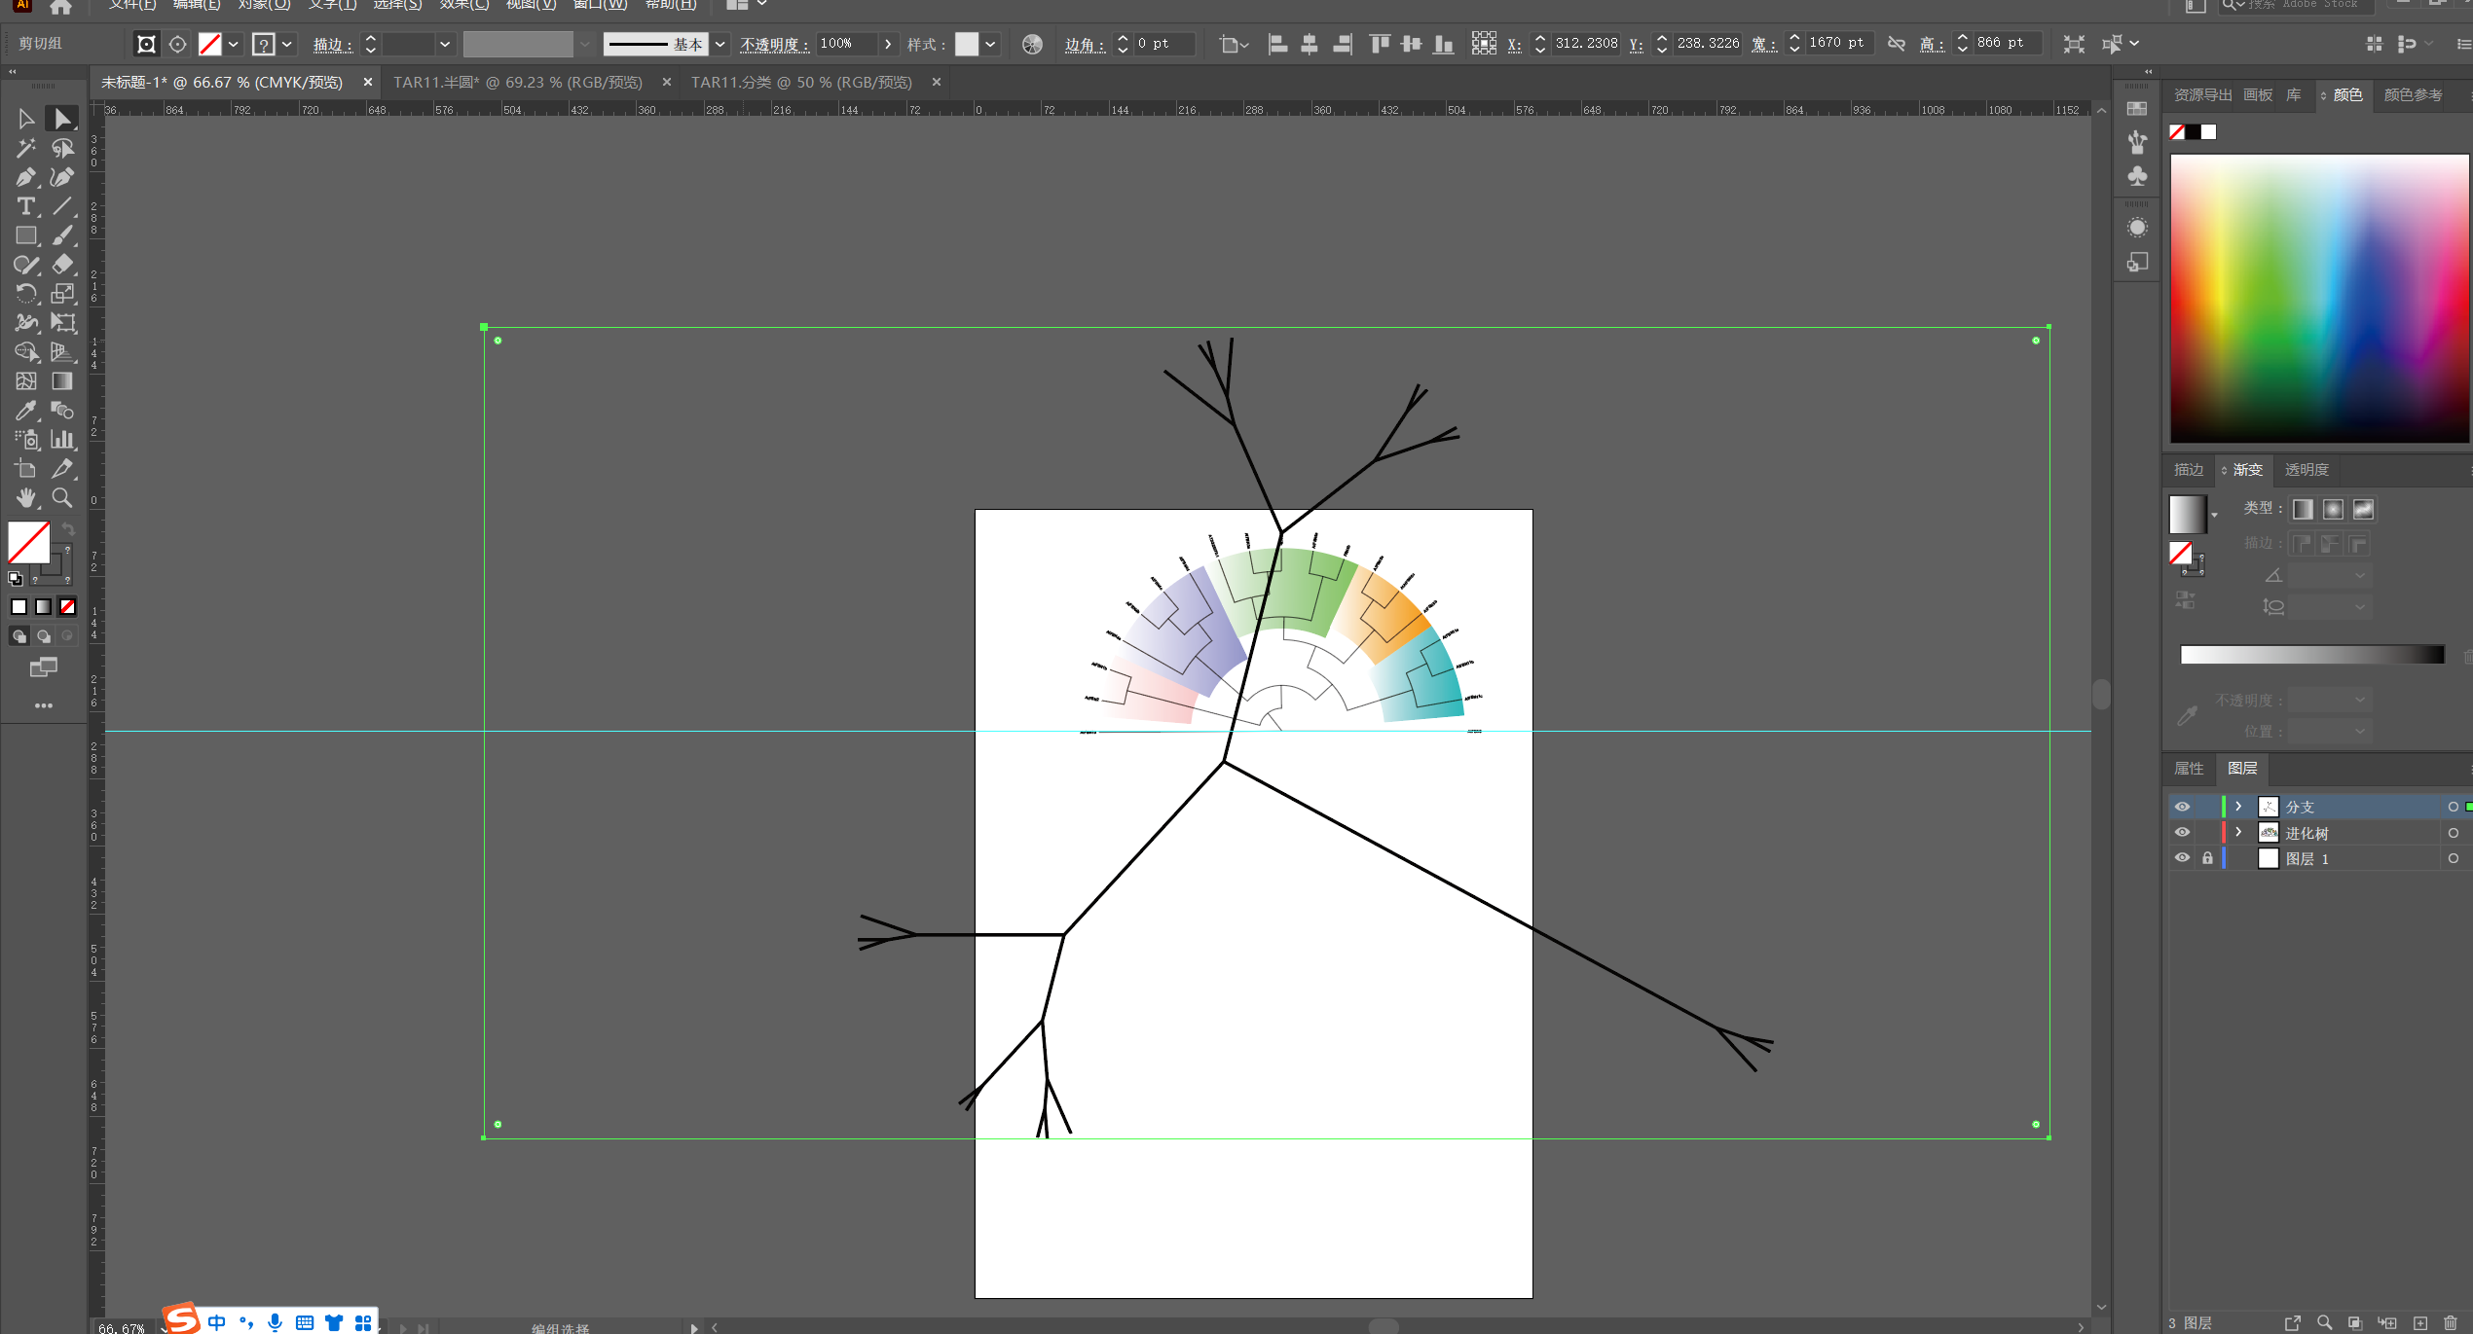Viewport: 2473px width, 1334px height.
Task: Click the width value field
Action: (1836, 44)
